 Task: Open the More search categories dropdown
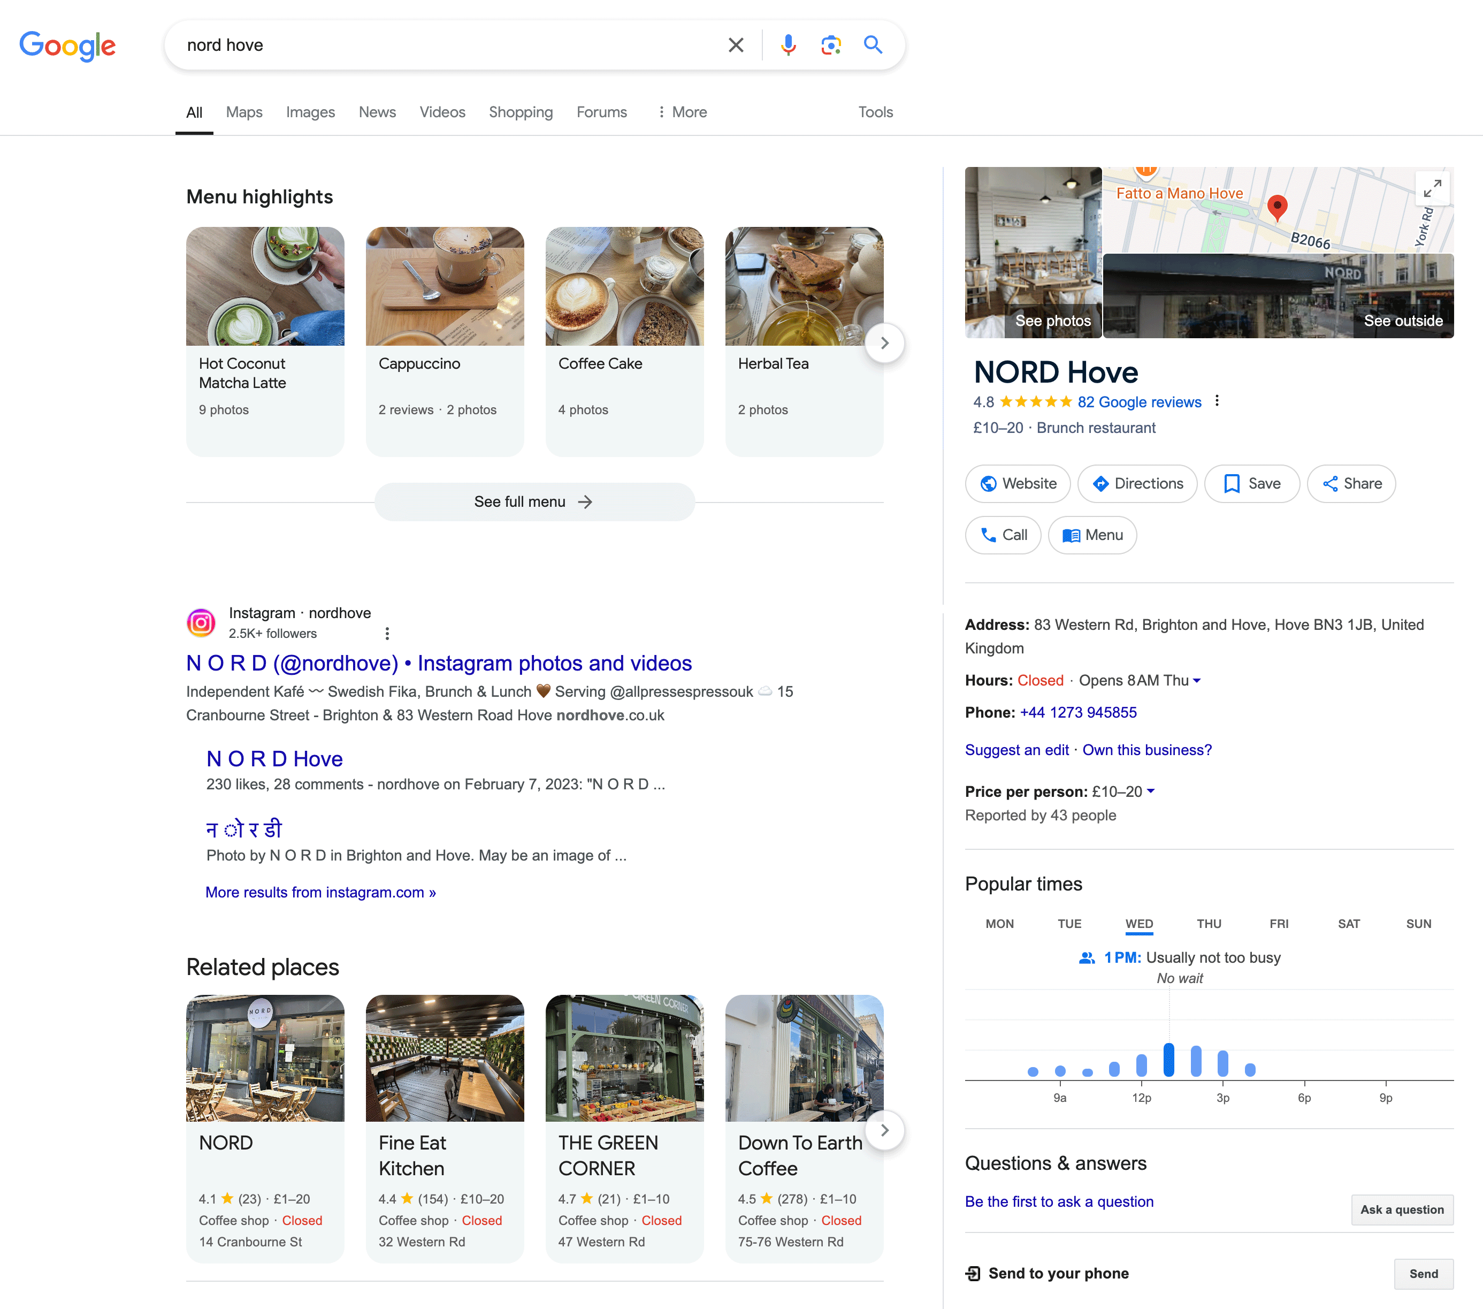681,112
